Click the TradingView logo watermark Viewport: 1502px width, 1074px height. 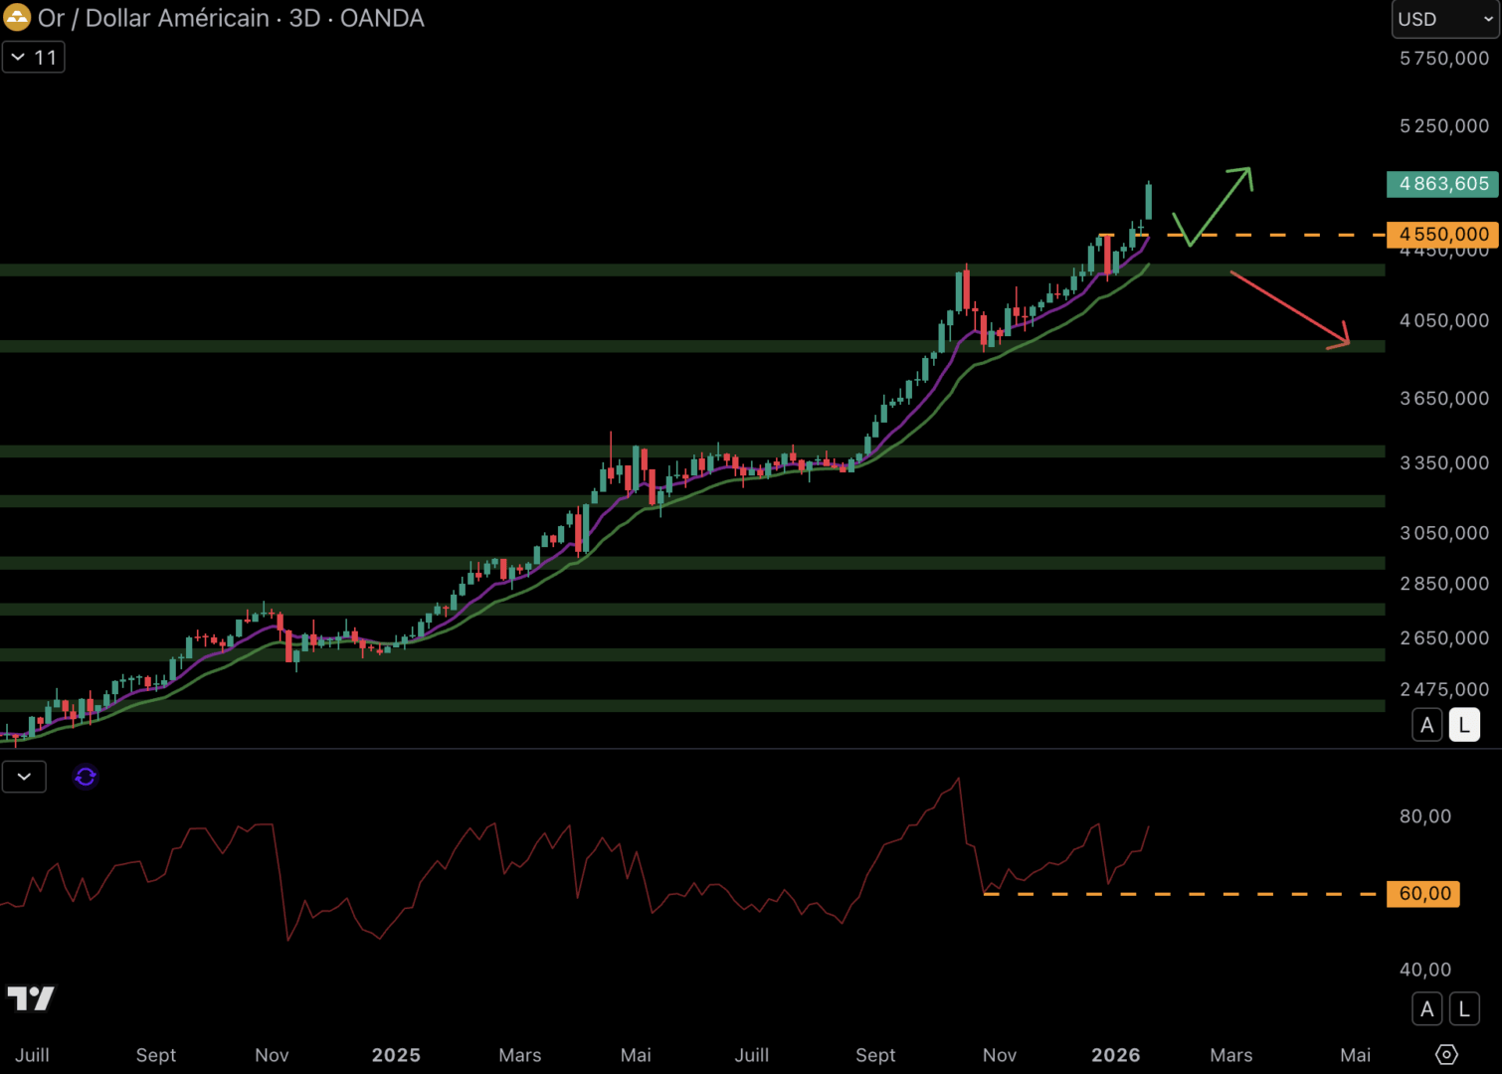[31, 998]
